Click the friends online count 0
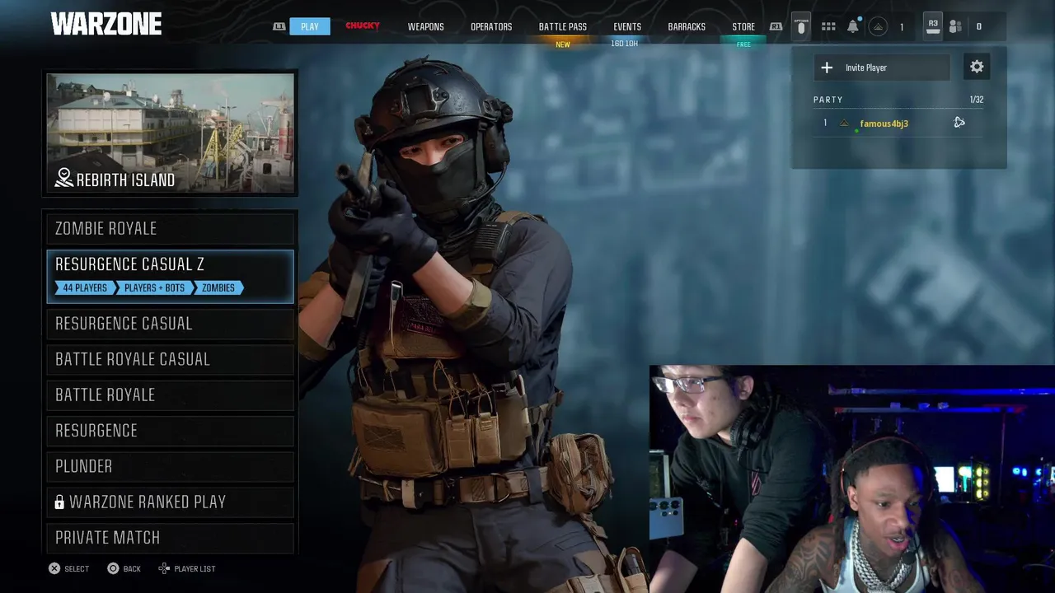Image resolution: width=1055 pixels, height=593 pixels. click(979, 26)
